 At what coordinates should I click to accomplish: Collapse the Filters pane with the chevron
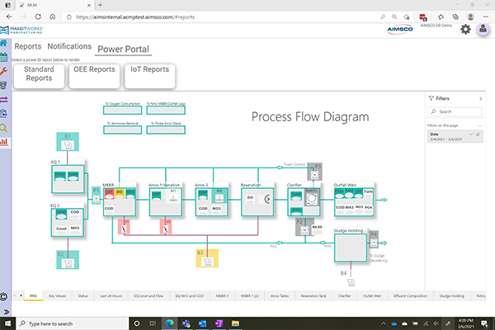tap(480, 99)
